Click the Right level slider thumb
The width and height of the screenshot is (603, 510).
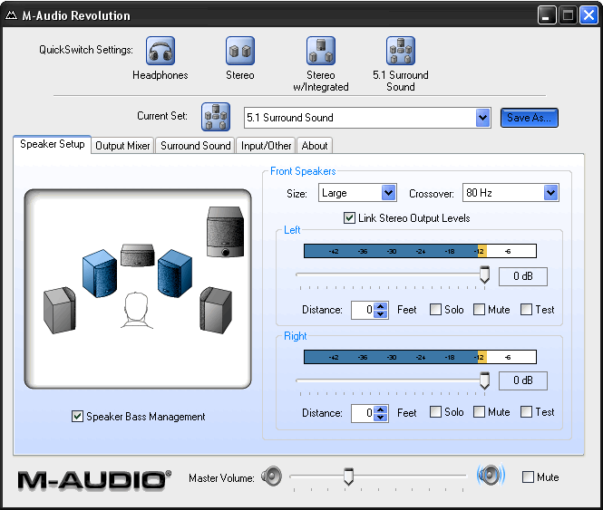(x=484, y=380)
